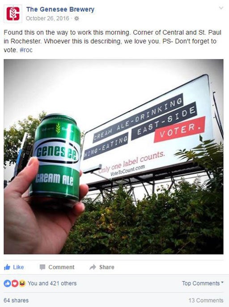Click the post privacy gear icon
Image resolution: width=229 pixels, height=307 pixels.
77,18
